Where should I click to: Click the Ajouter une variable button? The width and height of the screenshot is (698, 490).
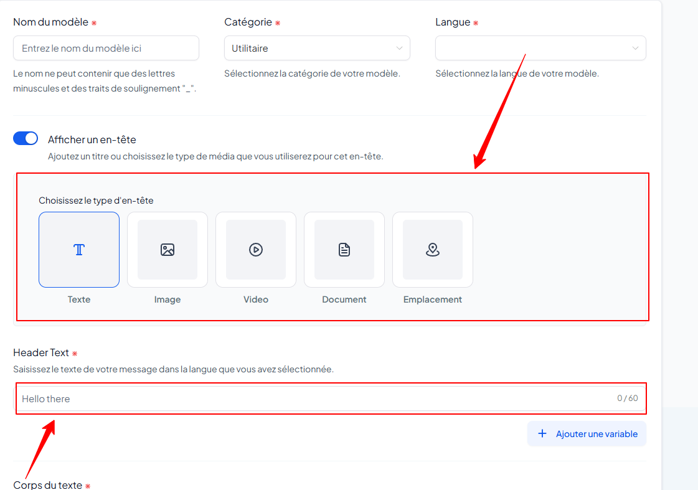coord(587,433)
